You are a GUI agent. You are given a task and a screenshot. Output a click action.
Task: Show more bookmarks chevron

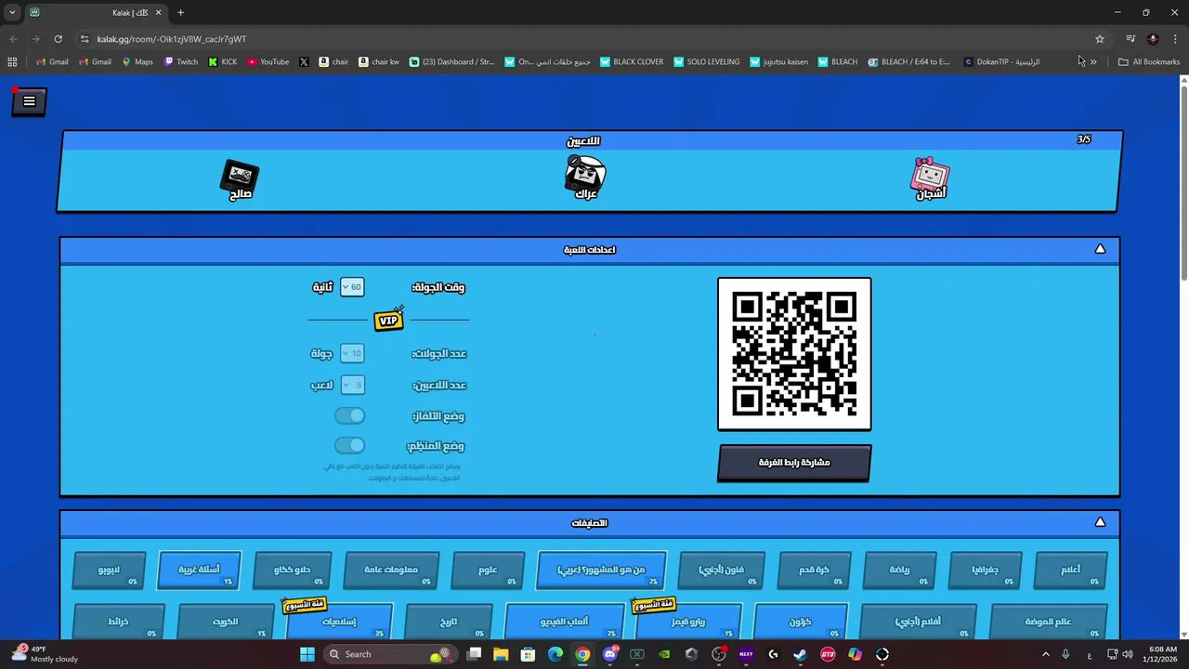coord(1093,62)
